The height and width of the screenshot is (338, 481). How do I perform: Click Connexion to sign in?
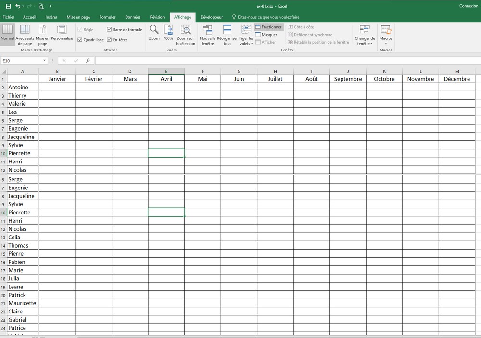(468, 6)
